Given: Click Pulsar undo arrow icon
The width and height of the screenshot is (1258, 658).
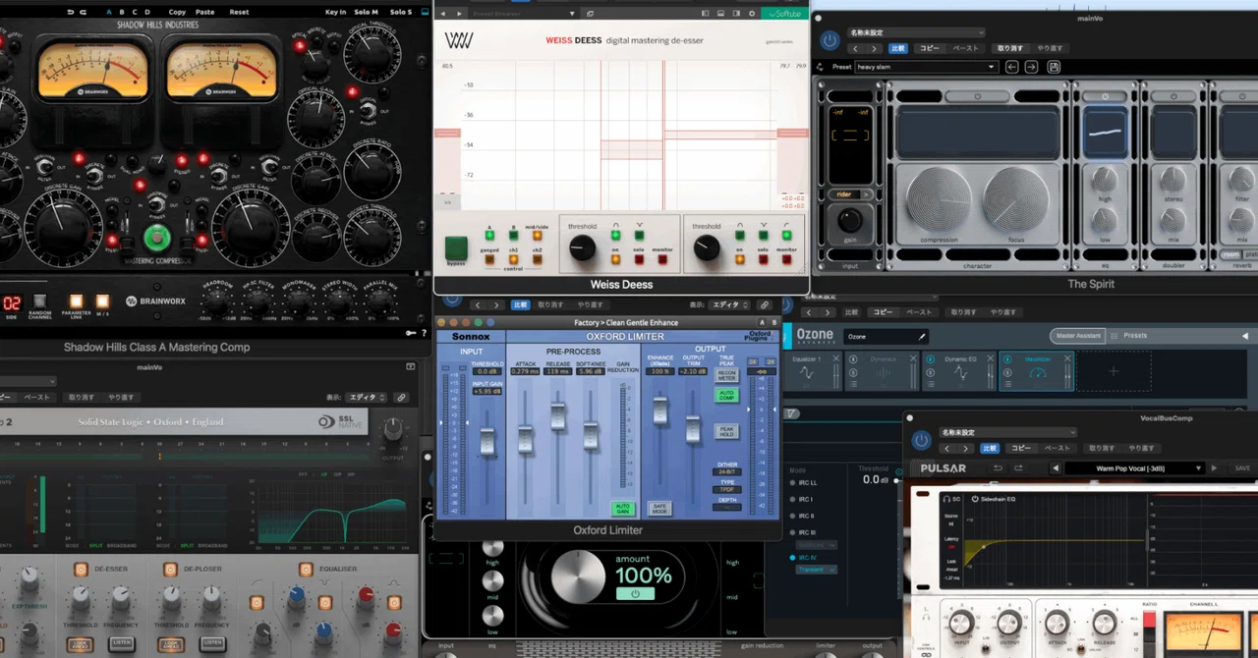Looking at the screenshot, I should (998, 468).
